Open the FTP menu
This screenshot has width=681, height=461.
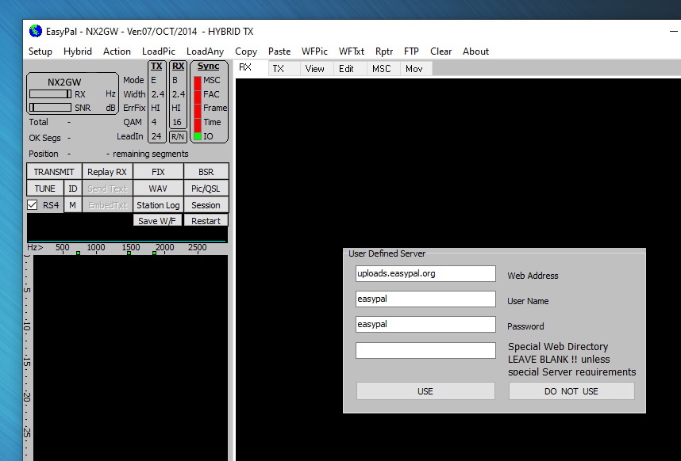411,51
